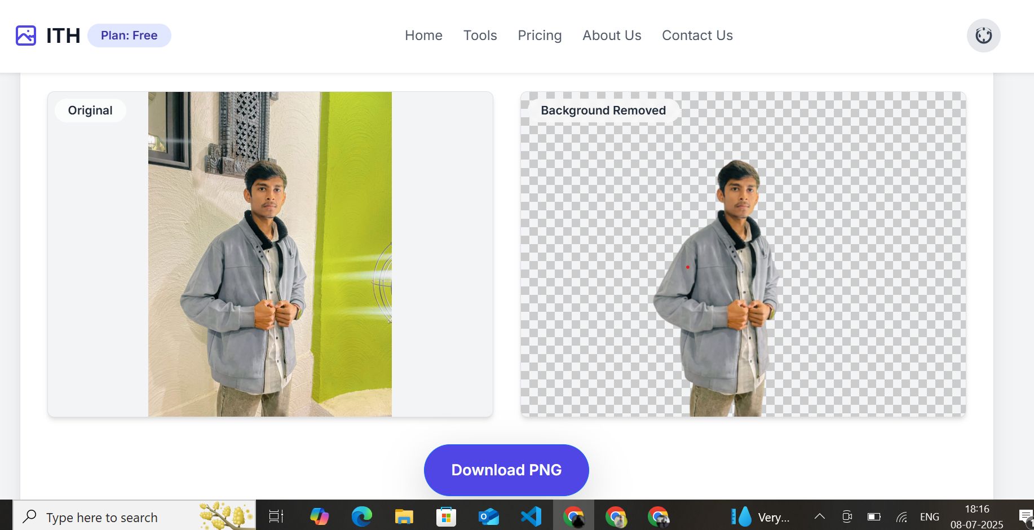Screen dimensions: 1034x530
Task: Open the Home page in navigation
Action: [x=423, y=36]
